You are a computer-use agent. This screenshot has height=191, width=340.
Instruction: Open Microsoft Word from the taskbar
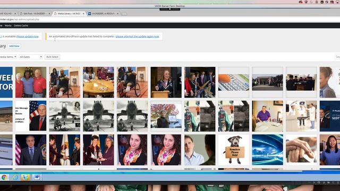pos(37,177)
